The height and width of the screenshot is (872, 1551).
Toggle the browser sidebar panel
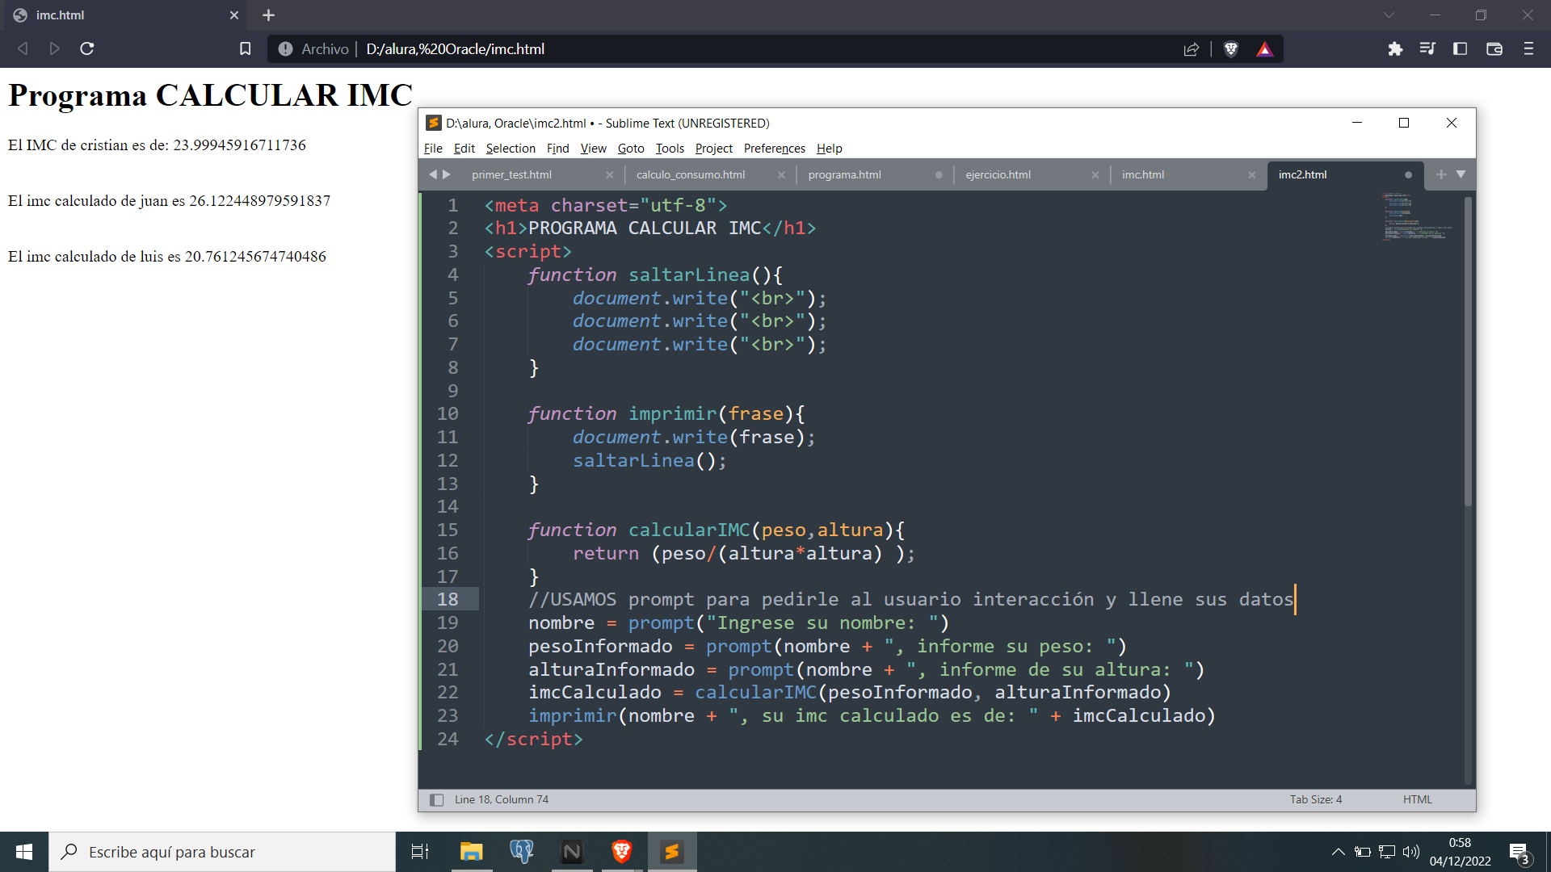click(1460, 48)
